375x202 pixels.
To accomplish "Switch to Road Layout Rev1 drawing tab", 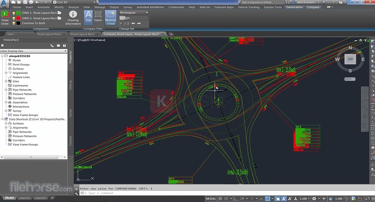I will 82,34.
